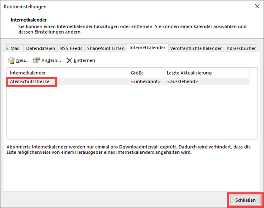Click the Internetkalender column header
This screenshot has width=264, height=208.
tap(67, 73)
